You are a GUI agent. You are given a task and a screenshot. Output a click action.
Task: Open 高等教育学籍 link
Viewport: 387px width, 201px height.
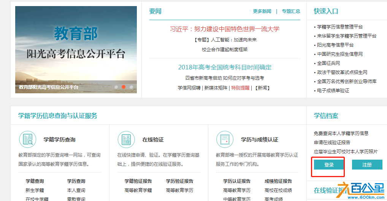click(x=138, y=190)
